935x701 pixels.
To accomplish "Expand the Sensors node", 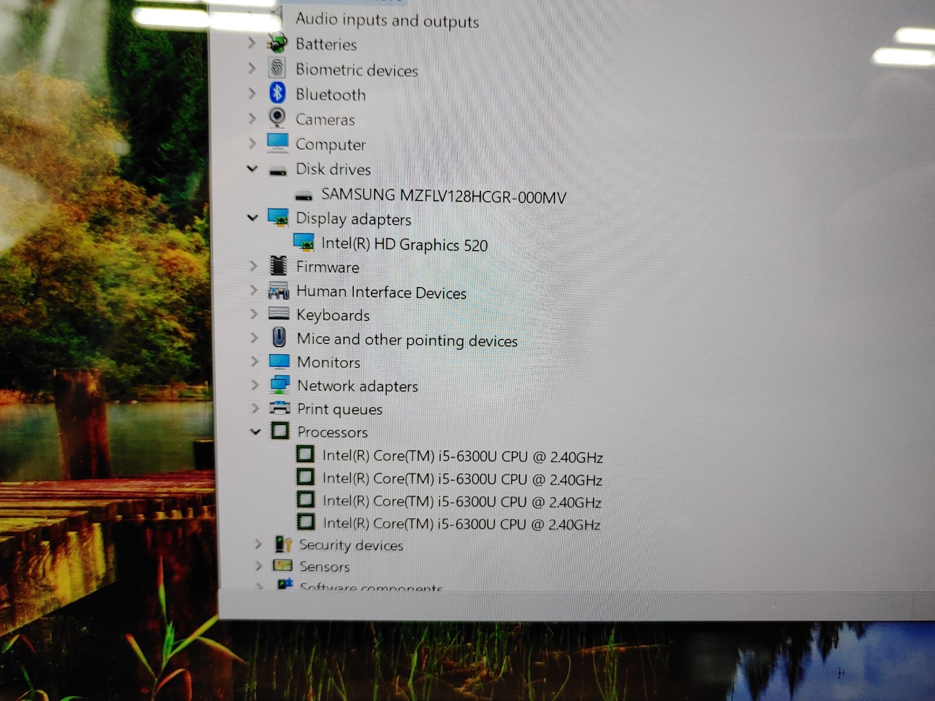I will click(258, 566).
